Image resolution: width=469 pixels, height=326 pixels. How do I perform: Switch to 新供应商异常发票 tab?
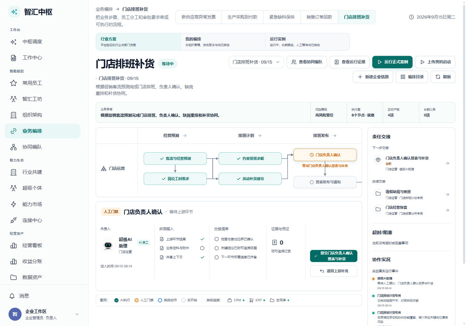click(x=199, y=17)
